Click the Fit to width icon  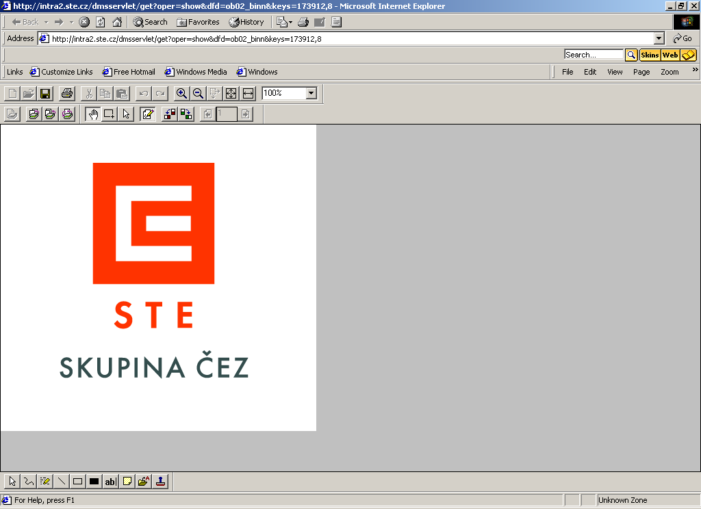[x=248, y=94]
